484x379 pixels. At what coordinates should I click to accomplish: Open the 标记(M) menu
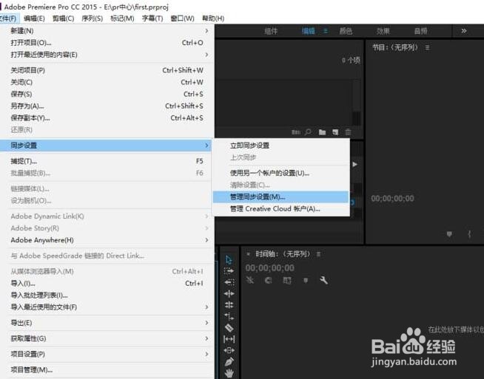(122, 18)
